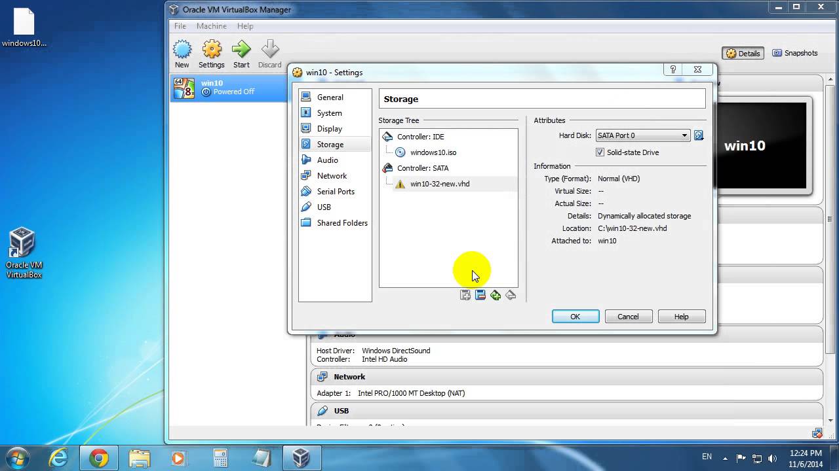The height and width of the screenshot is (471, 839).
Task: Open the Machine menu
Action: (x=212, y=26)
